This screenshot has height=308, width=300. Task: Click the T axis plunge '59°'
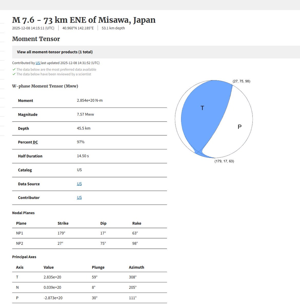click(x=95, y=277)
